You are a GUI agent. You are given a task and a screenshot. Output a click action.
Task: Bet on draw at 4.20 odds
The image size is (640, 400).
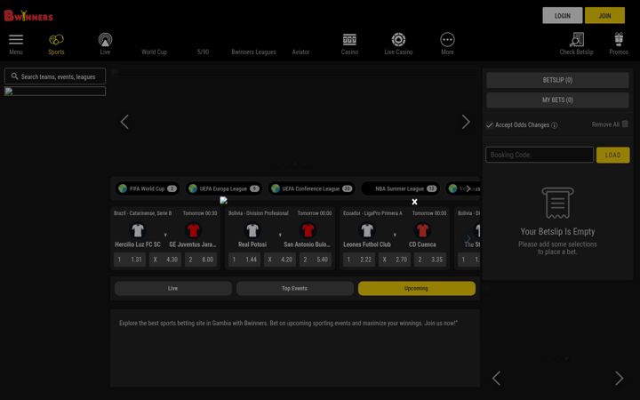pos(280,260)
